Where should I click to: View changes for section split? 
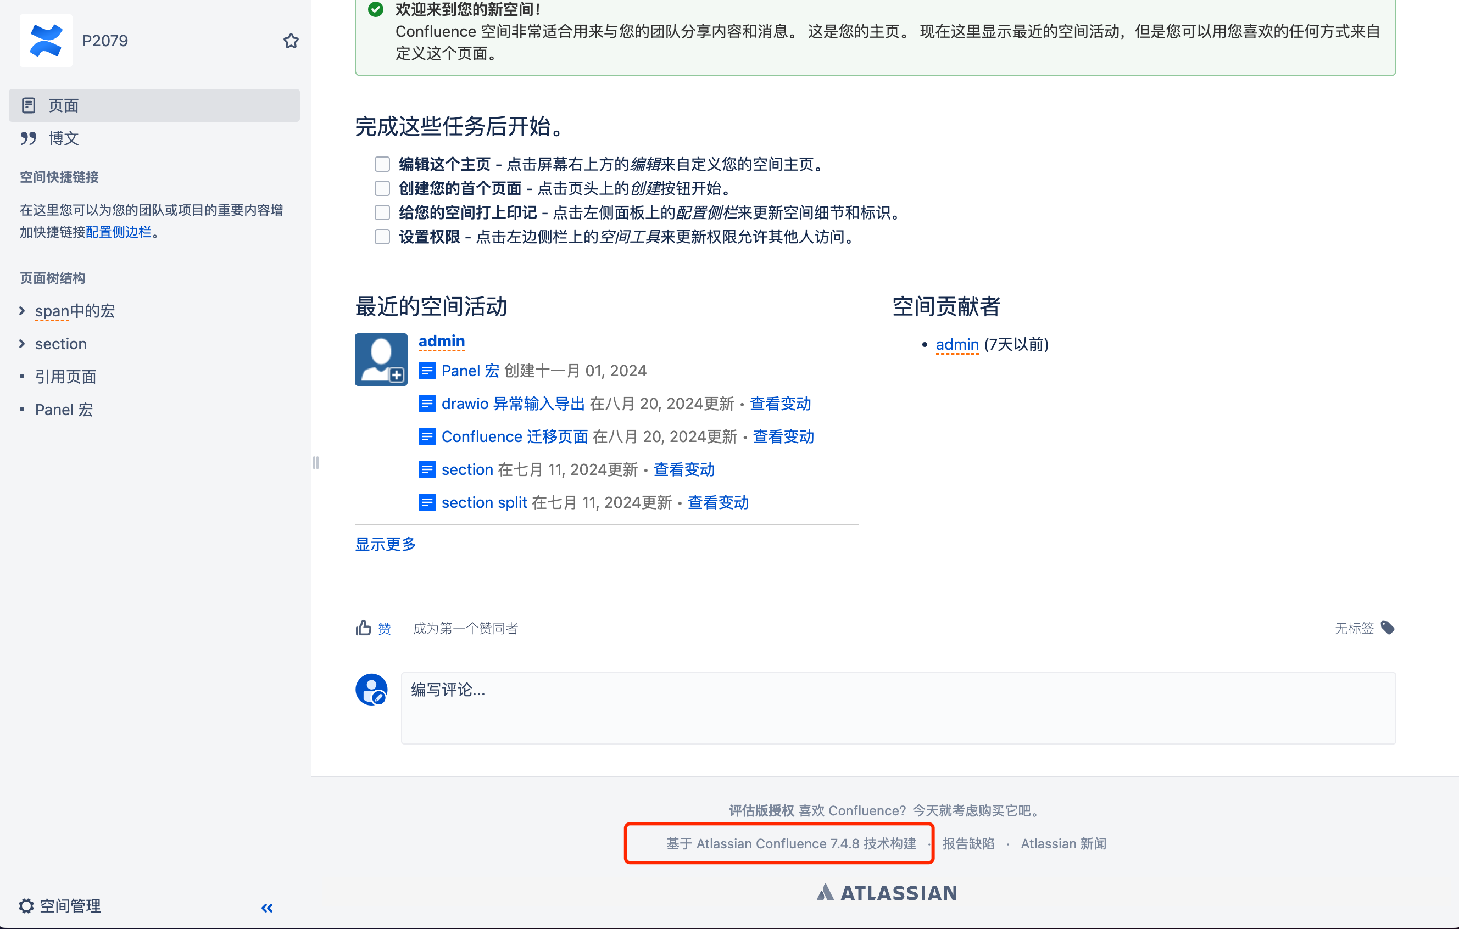[718, 502]
